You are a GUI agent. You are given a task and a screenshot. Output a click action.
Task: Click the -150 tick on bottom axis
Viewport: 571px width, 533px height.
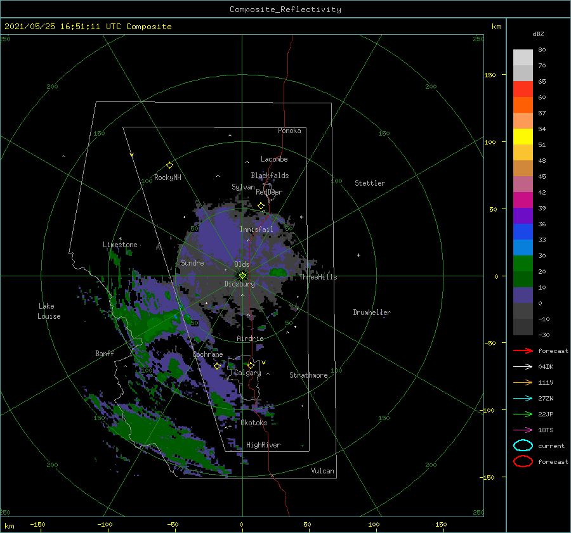pos(37,524)
